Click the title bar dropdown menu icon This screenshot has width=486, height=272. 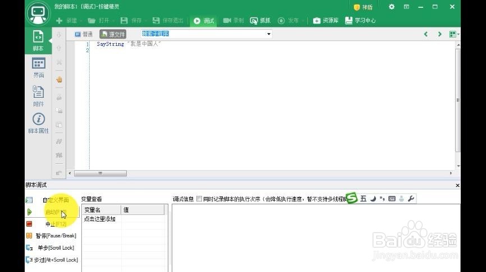pos(406,7)
